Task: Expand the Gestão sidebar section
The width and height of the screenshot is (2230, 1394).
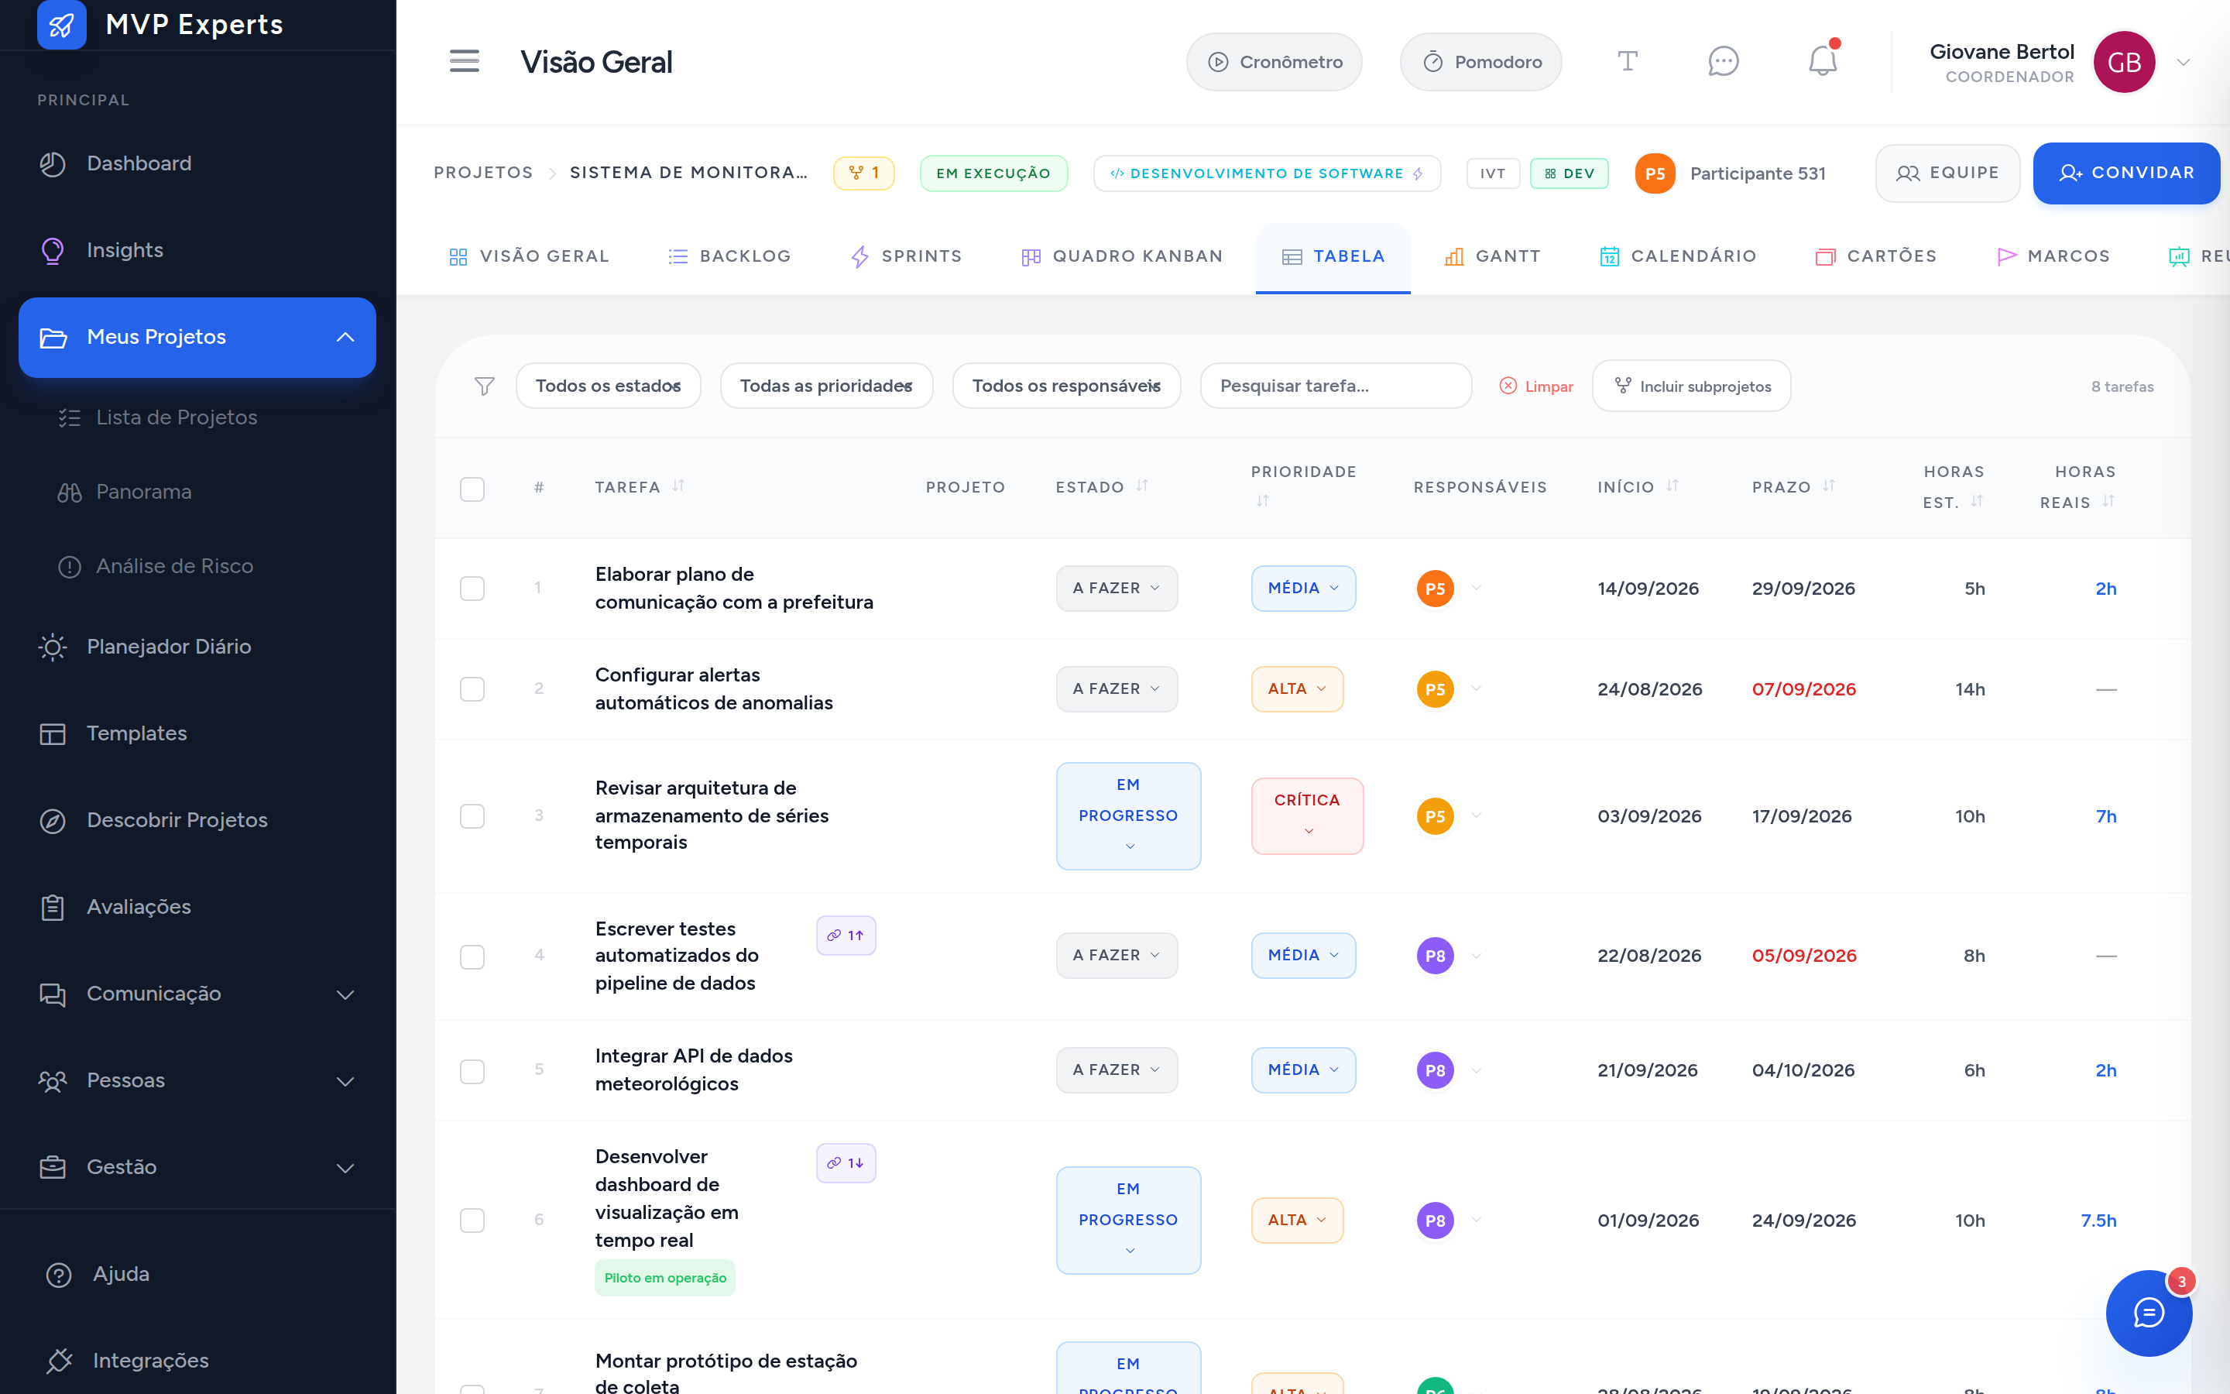Action: point(197,1167)
